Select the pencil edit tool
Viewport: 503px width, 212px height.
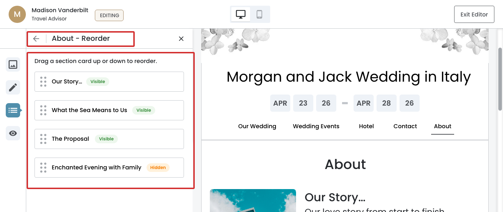click(13, 87)
